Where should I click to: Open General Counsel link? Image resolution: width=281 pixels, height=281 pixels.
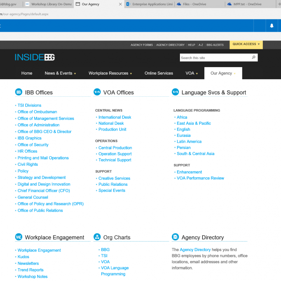point(33,197)
